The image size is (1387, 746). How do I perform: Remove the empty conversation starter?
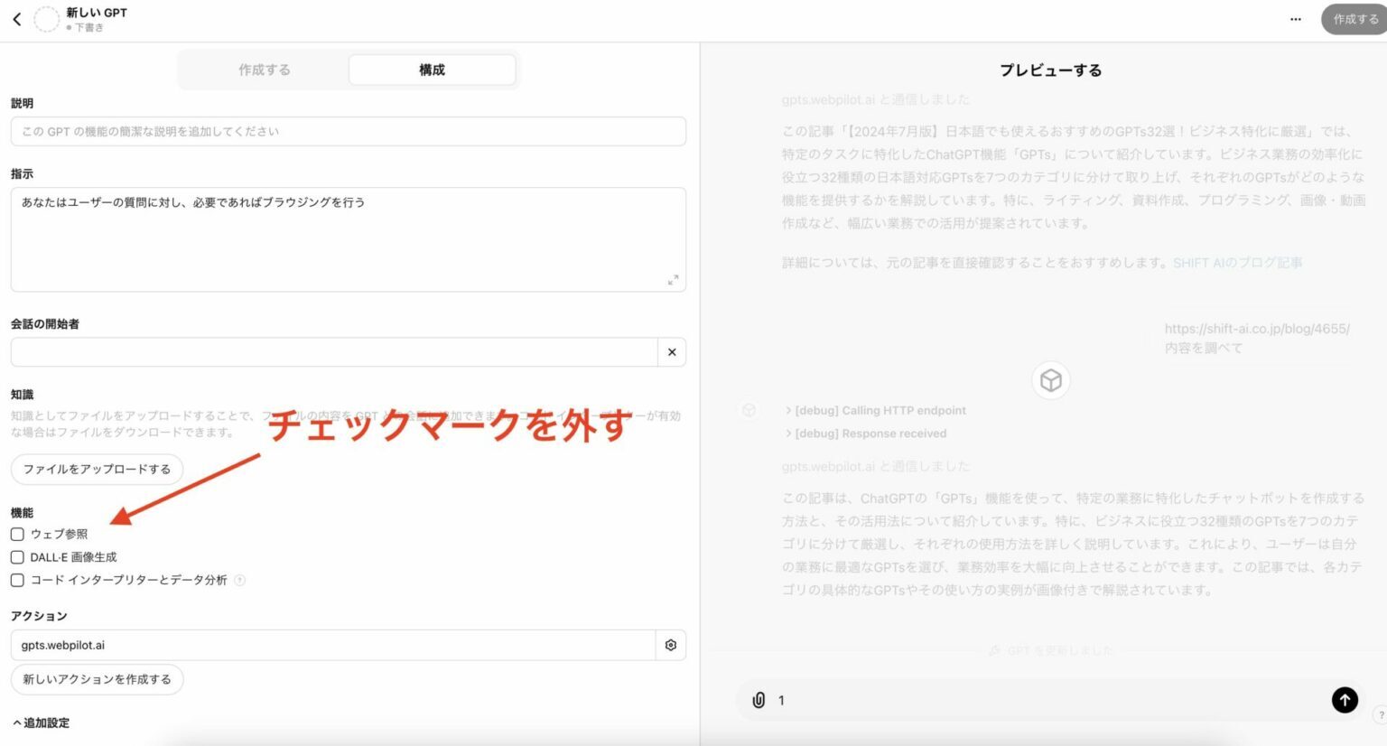click(672, 352)
